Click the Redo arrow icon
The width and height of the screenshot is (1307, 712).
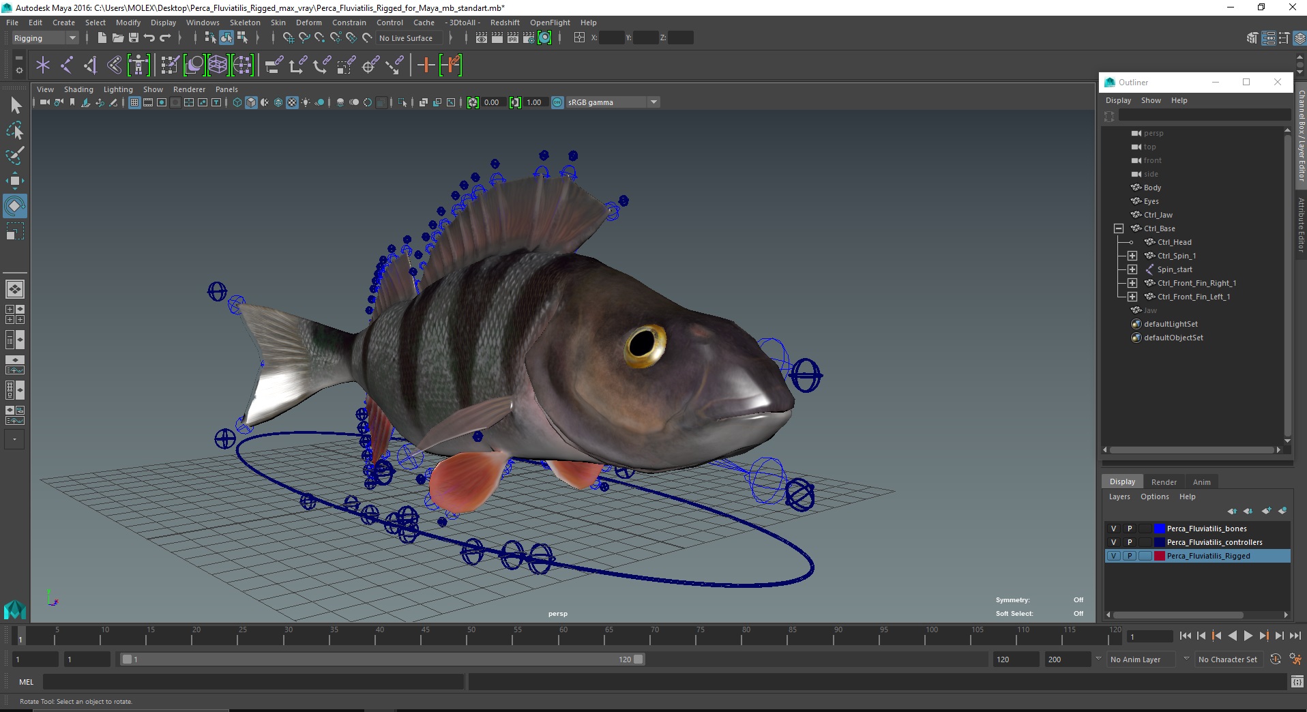click(x=165, y=38)
